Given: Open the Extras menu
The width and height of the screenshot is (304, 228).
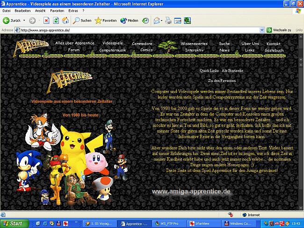Looking at the screenshot, I should pyautogui.click(x=73, y=11).
